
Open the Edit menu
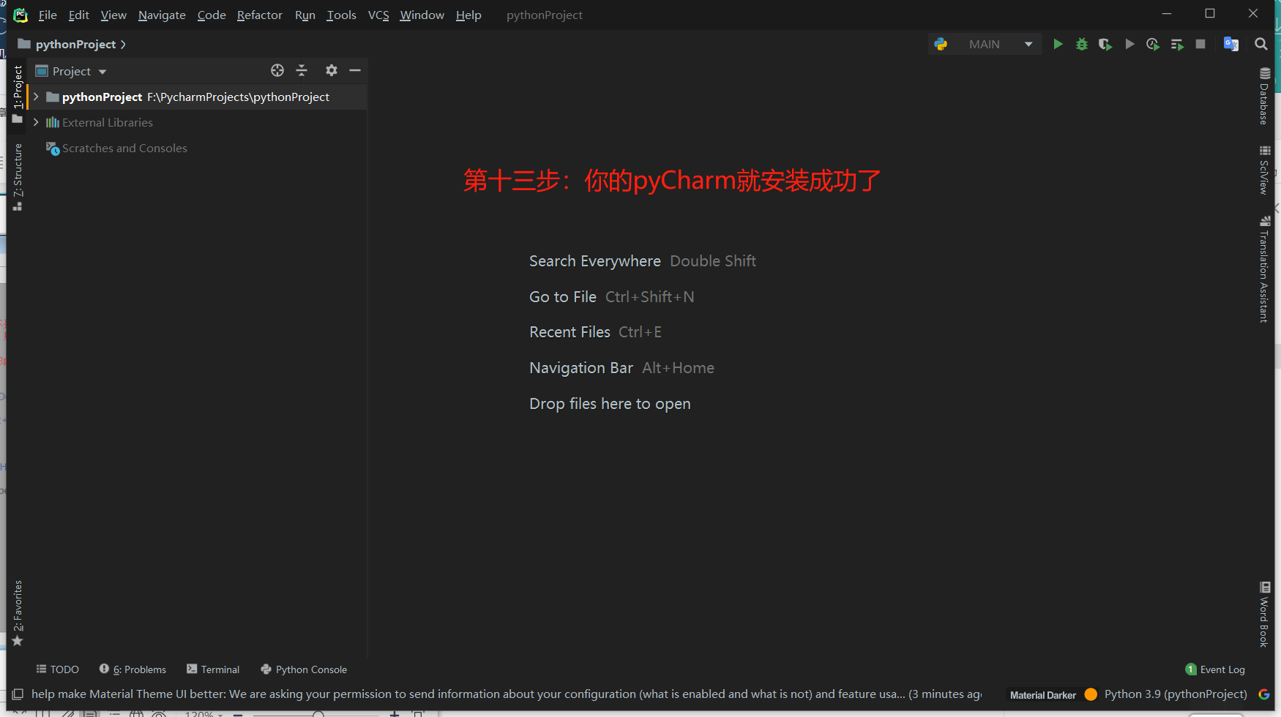79,15
